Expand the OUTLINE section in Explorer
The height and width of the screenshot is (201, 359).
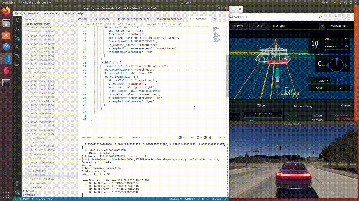click(30, 191)
